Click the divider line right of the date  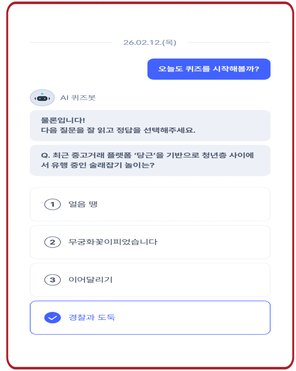point(229,42)
